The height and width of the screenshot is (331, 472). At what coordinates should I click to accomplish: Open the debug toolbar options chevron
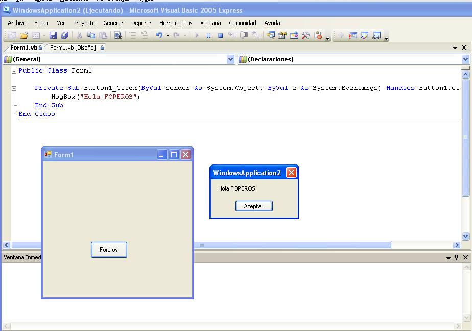coord(387,37)
